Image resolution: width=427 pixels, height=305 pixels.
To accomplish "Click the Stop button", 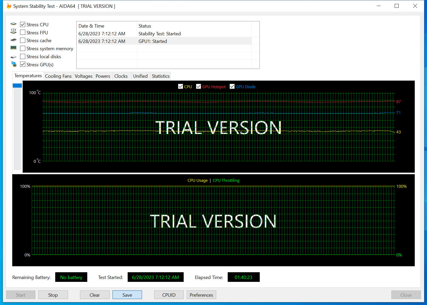I will coord(53,295).
